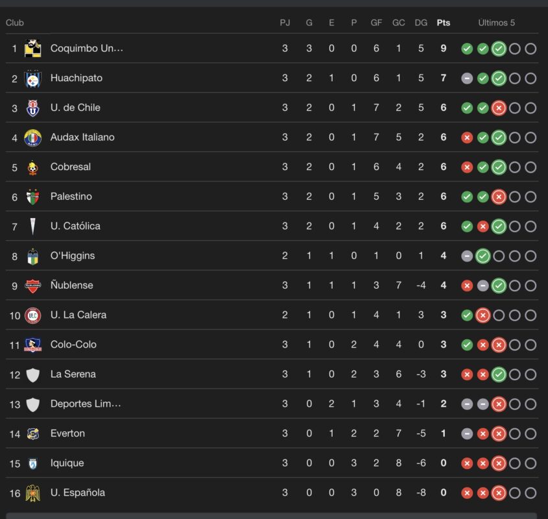The height and width of the screenshot is (519, 548).
Task: Click the Audax Italiano club badge
Action: (32, 138)
